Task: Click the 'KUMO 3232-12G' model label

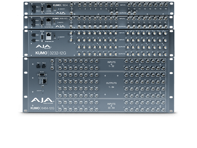Action: 51,53
